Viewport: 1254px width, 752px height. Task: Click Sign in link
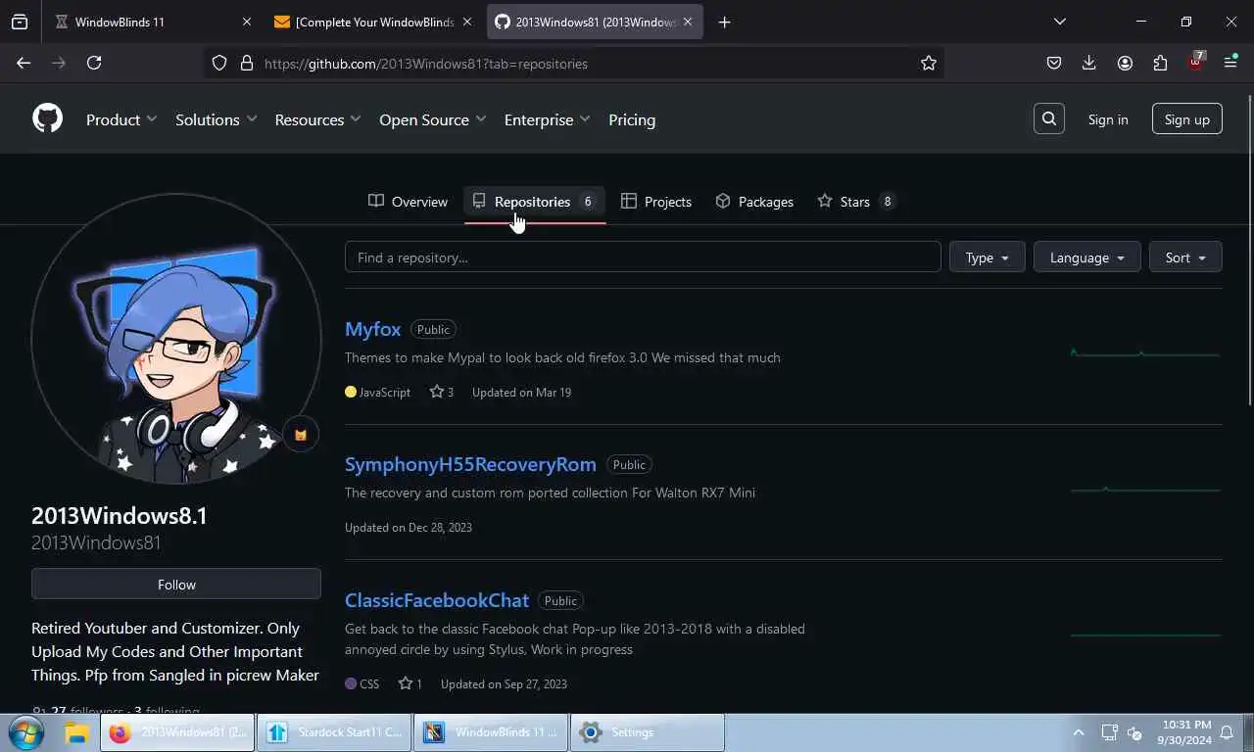tap(1108, 119)
